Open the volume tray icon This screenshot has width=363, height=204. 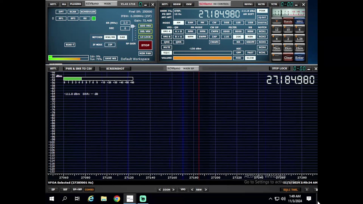283,199
